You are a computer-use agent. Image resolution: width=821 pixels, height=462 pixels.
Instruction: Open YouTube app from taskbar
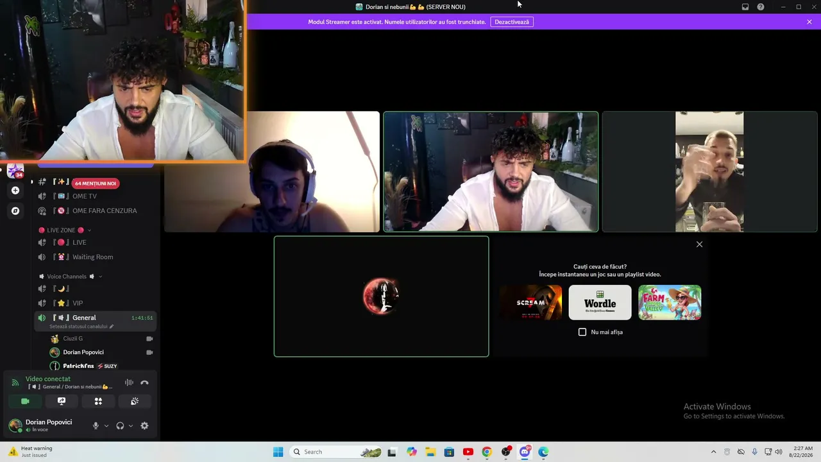click(468, 452)
